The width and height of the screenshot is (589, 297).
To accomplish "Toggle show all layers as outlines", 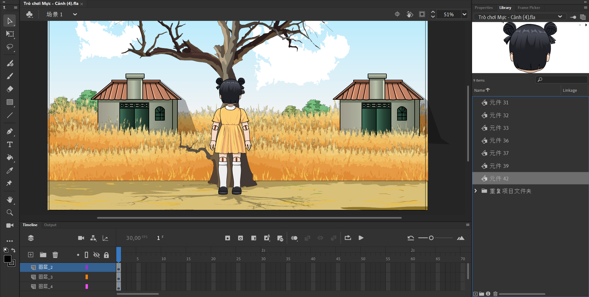I will point(87,255).
